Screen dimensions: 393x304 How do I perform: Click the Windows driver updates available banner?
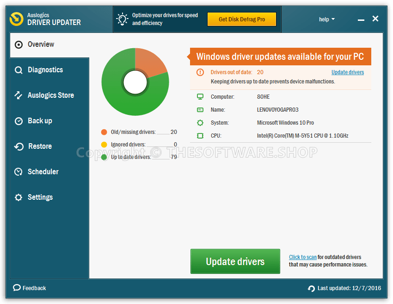click(280, 57)
